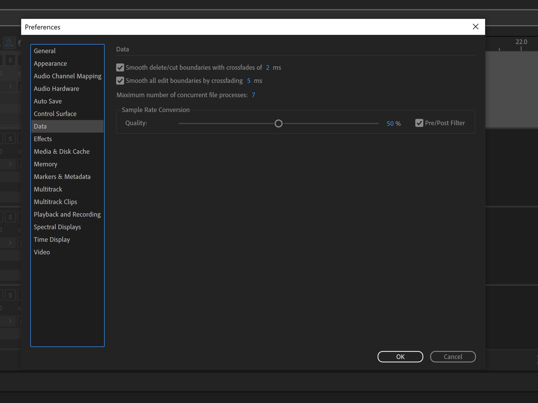This screenshot has height=403, width=538.
Task: Disable smooth all edit boundaries by crossfading
Action: pyautogui.click(x=120, y=81)
